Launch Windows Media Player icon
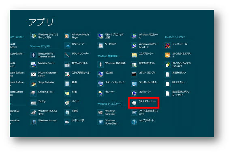 [x=67, y=36]
